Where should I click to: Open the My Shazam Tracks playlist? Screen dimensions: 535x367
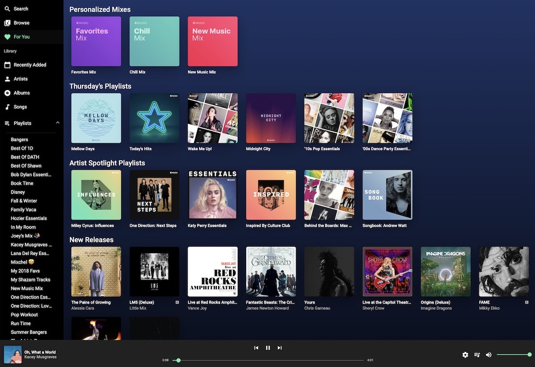pos(30,279)
